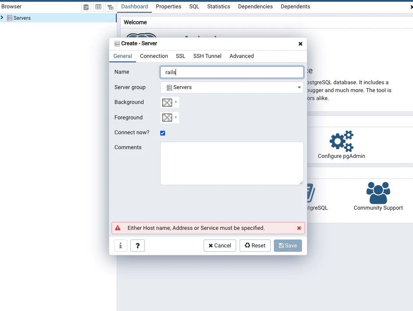This screenshot has height=311, width=413.
Task: Click the Community Support people icon
Action: click(378, 193)
